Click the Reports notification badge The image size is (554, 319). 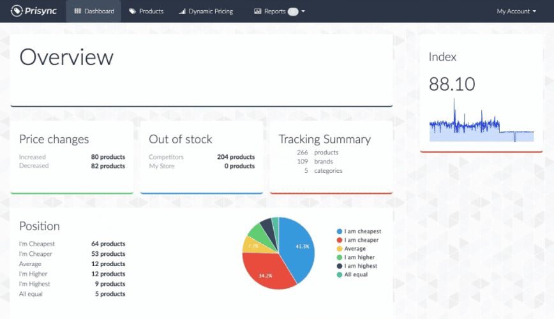click(x=293, y=11)
